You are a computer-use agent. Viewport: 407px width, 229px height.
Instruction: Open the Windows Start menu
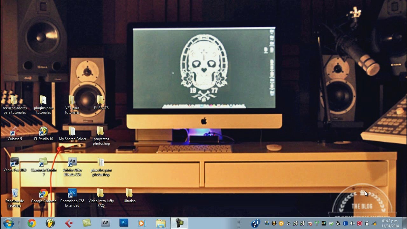(8, 223)
